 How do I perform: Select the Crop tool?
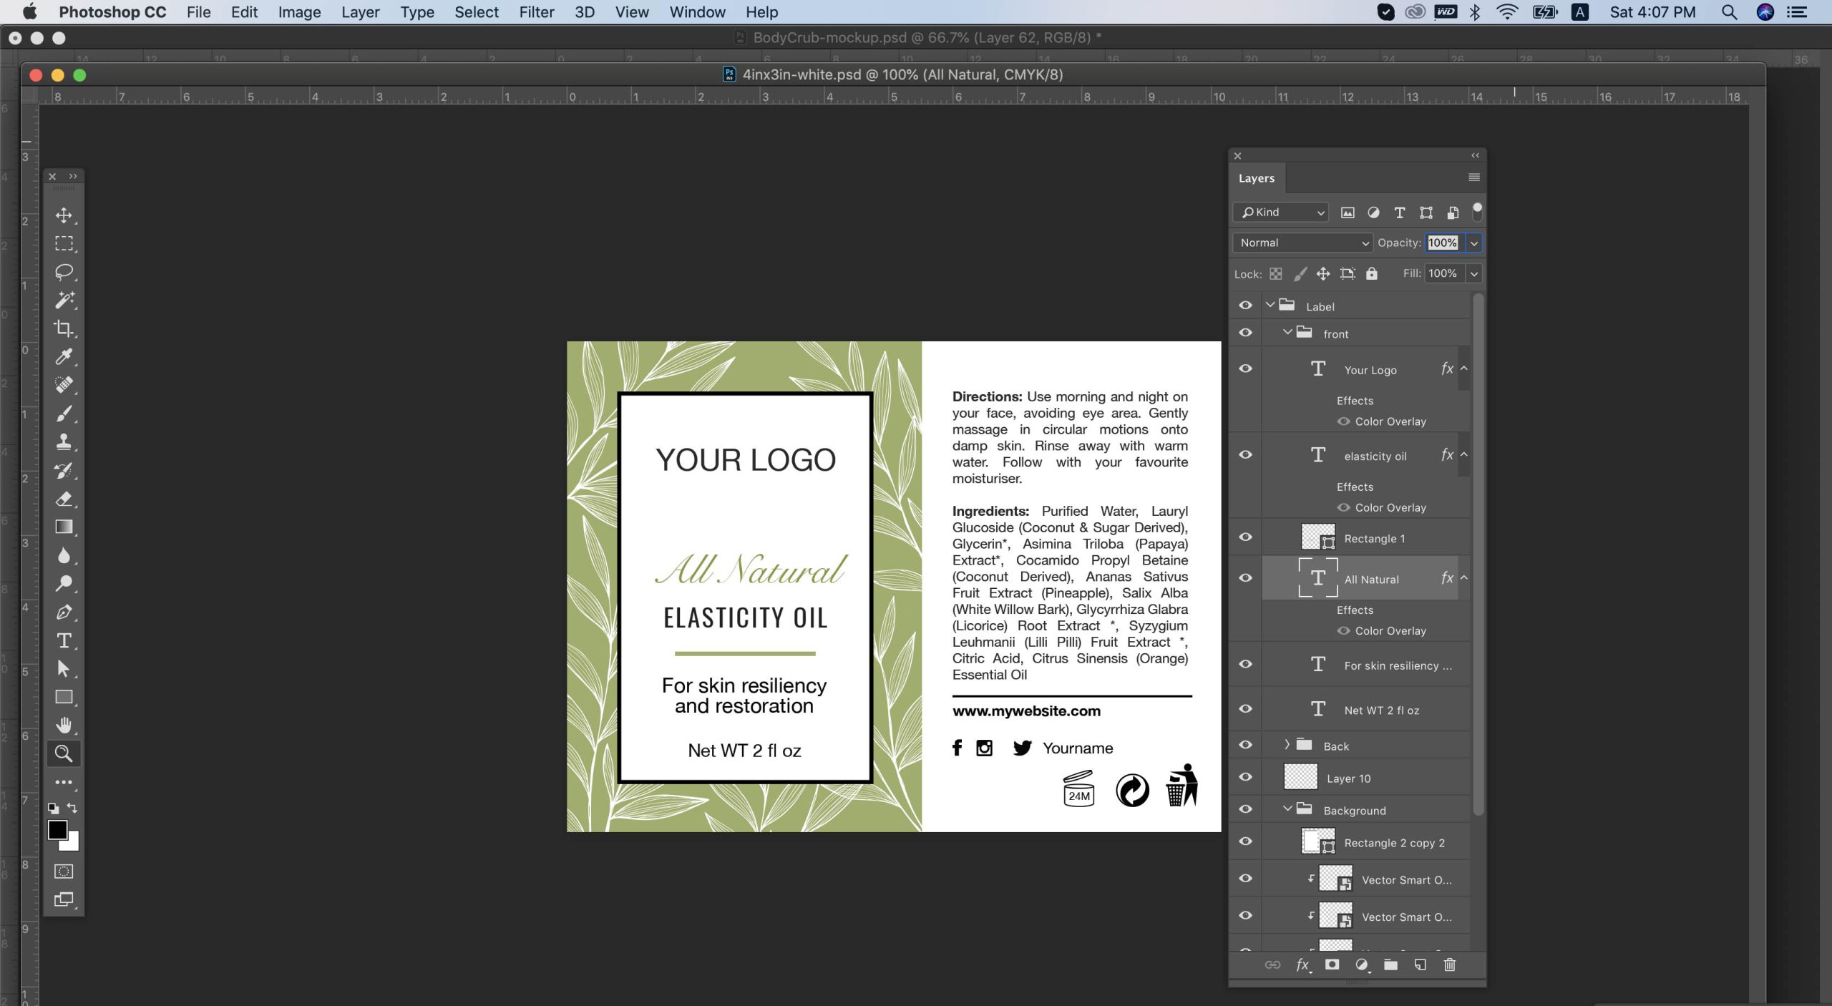click(x=64, y=328)
